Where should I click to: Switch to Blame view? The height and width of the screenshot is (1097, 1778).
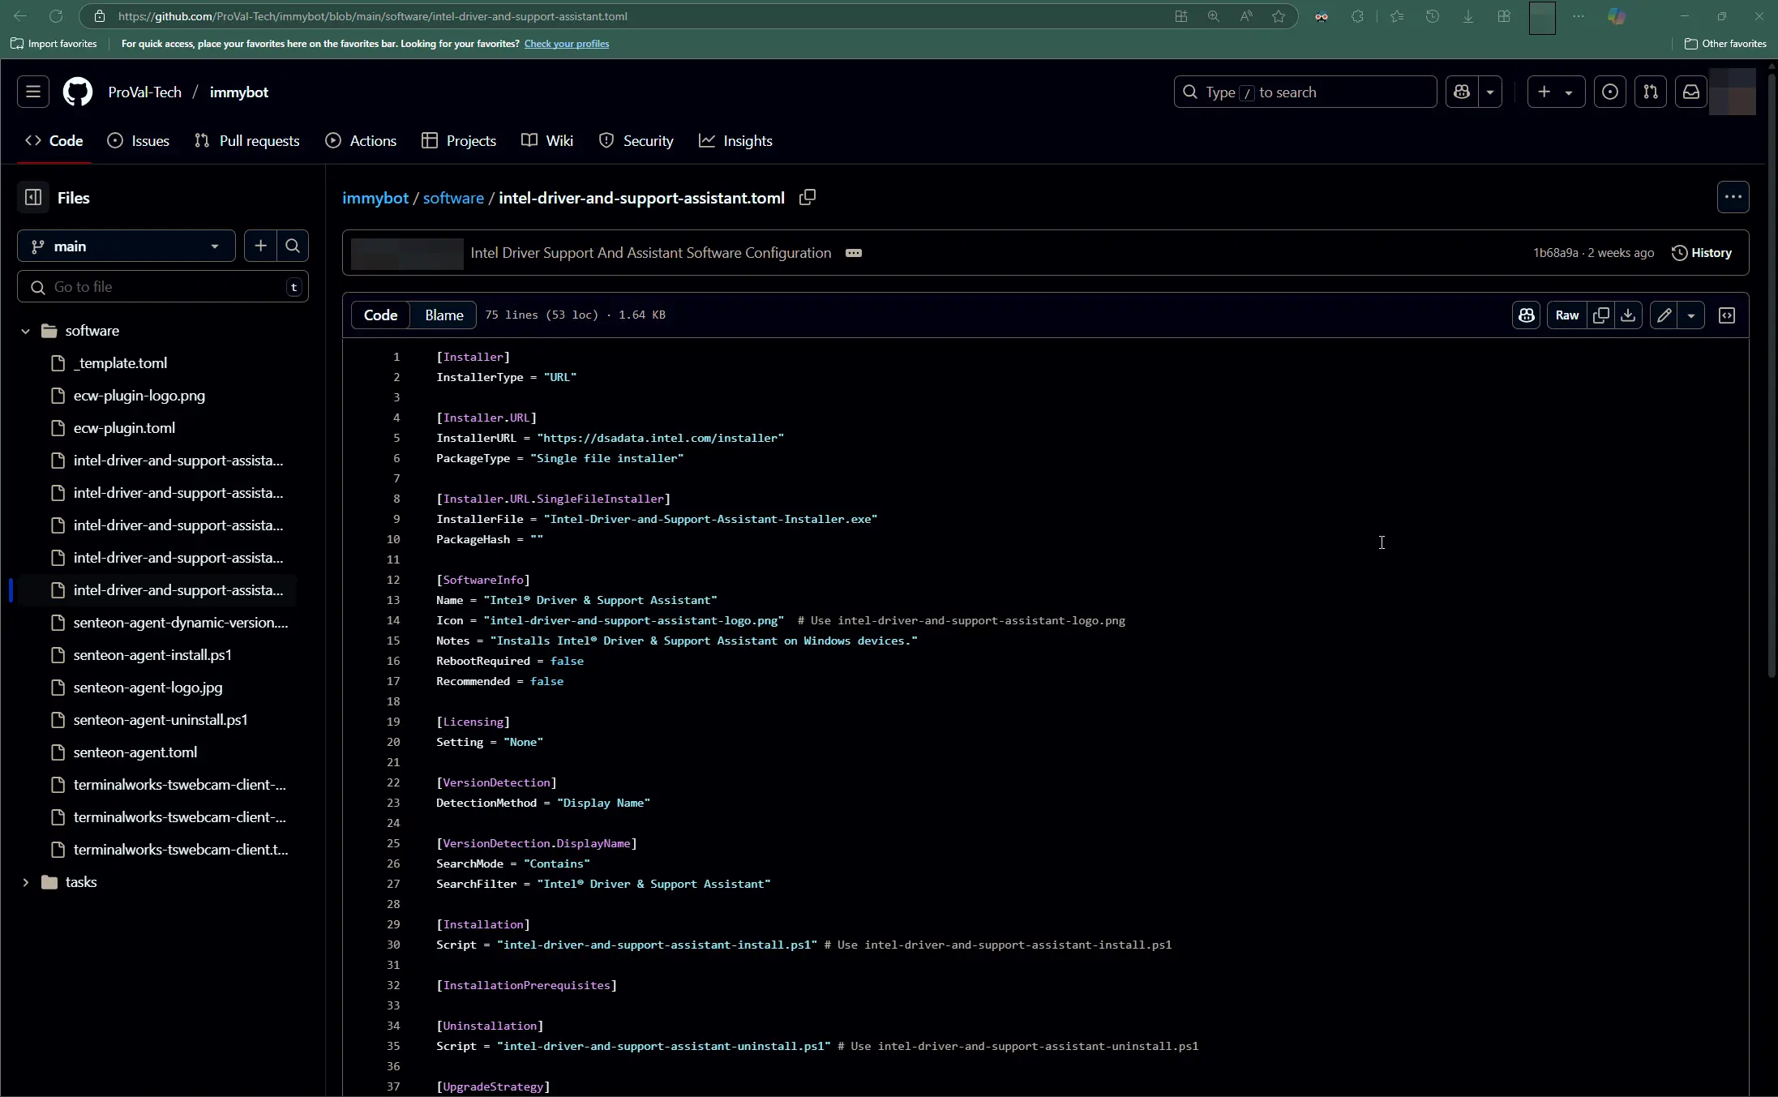coord(444,315)
